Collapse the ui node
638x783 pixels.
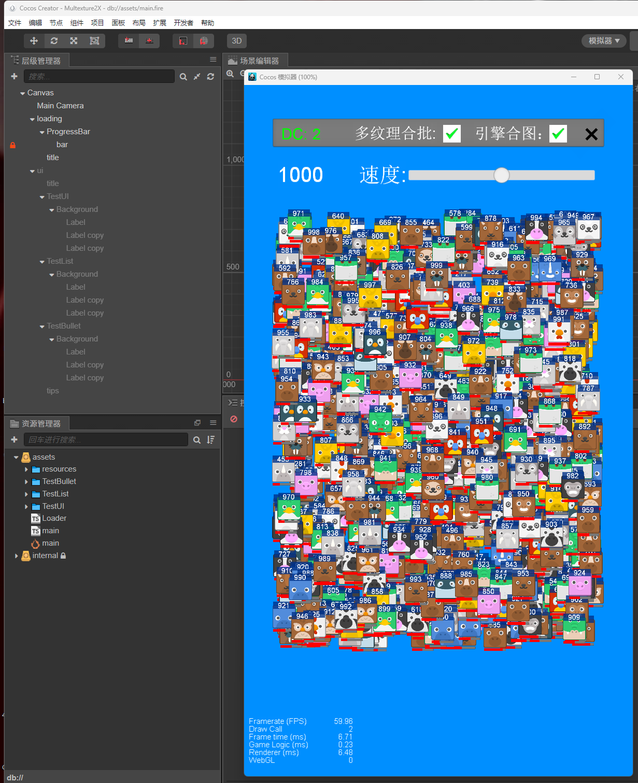coord(32,171)
